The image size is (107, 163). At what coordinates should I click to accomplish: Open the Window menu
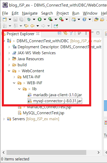point(90,13)
